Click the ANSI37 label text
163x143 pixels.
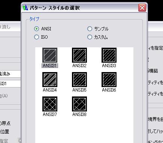coord(50,114)
